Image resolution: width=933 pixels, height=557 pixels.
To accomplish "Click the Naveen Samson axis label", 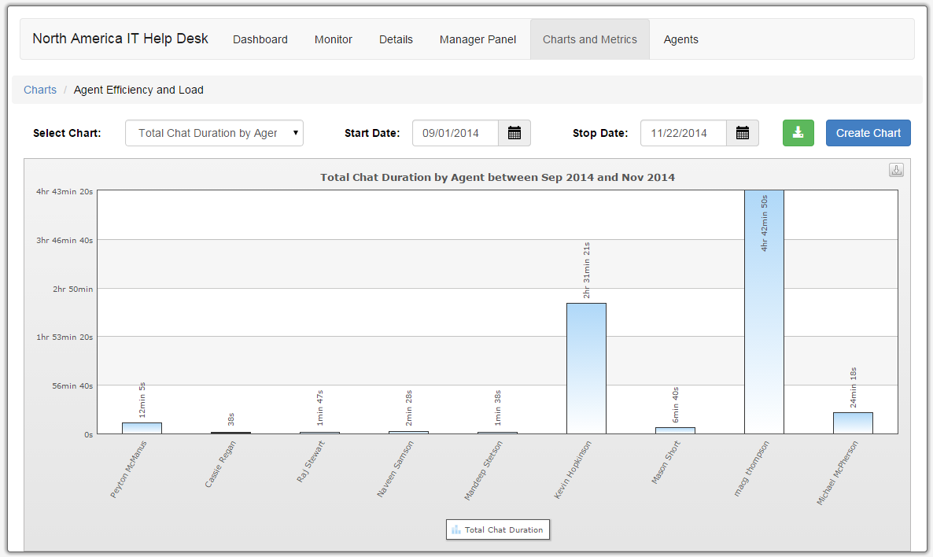I will point(395,469).
